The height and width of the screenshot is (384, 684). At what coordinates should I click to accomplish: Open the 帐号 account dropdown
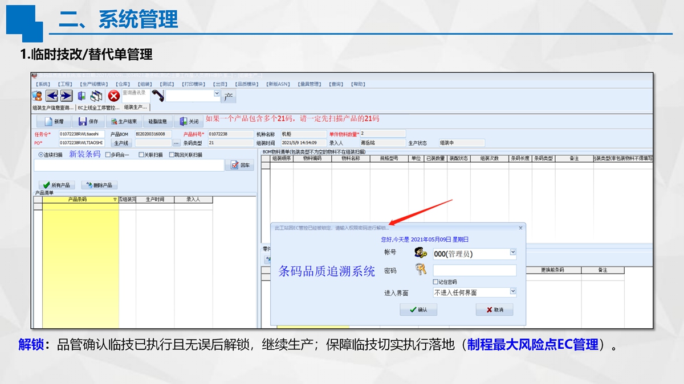click(512, 253)
